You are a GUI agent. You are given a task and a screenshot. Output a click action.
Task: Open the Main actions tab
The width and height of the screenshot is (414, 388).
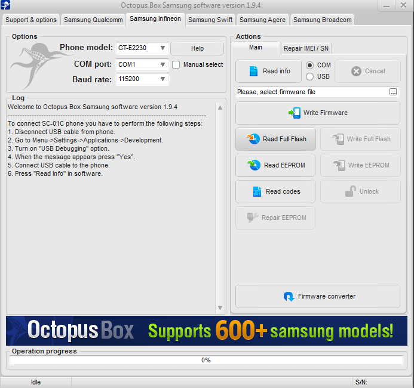pyautogui.click(x=256, y=48)
